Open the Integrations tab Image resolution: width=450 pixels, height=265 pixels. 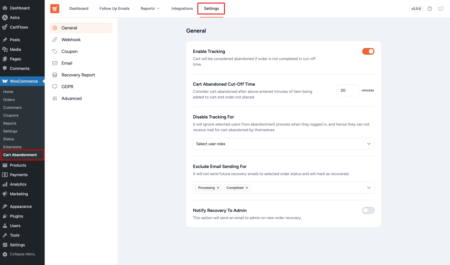click(x=182, y=9)
